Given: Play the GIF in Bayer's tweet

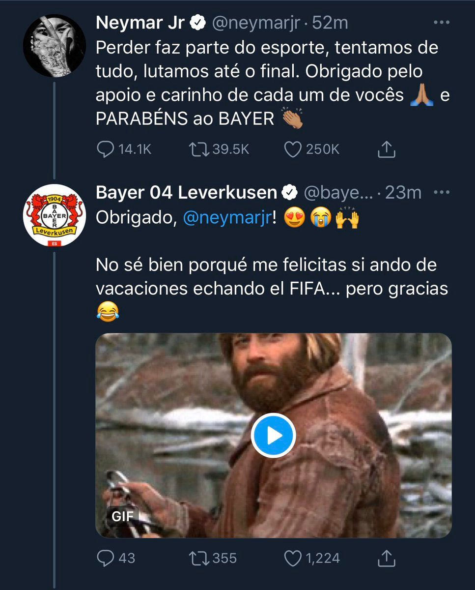Looking at the screenshot, I should (273, 435).
